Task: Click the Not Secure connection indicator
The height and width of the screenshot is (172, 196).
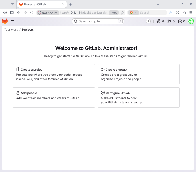Action: [47, 13]
